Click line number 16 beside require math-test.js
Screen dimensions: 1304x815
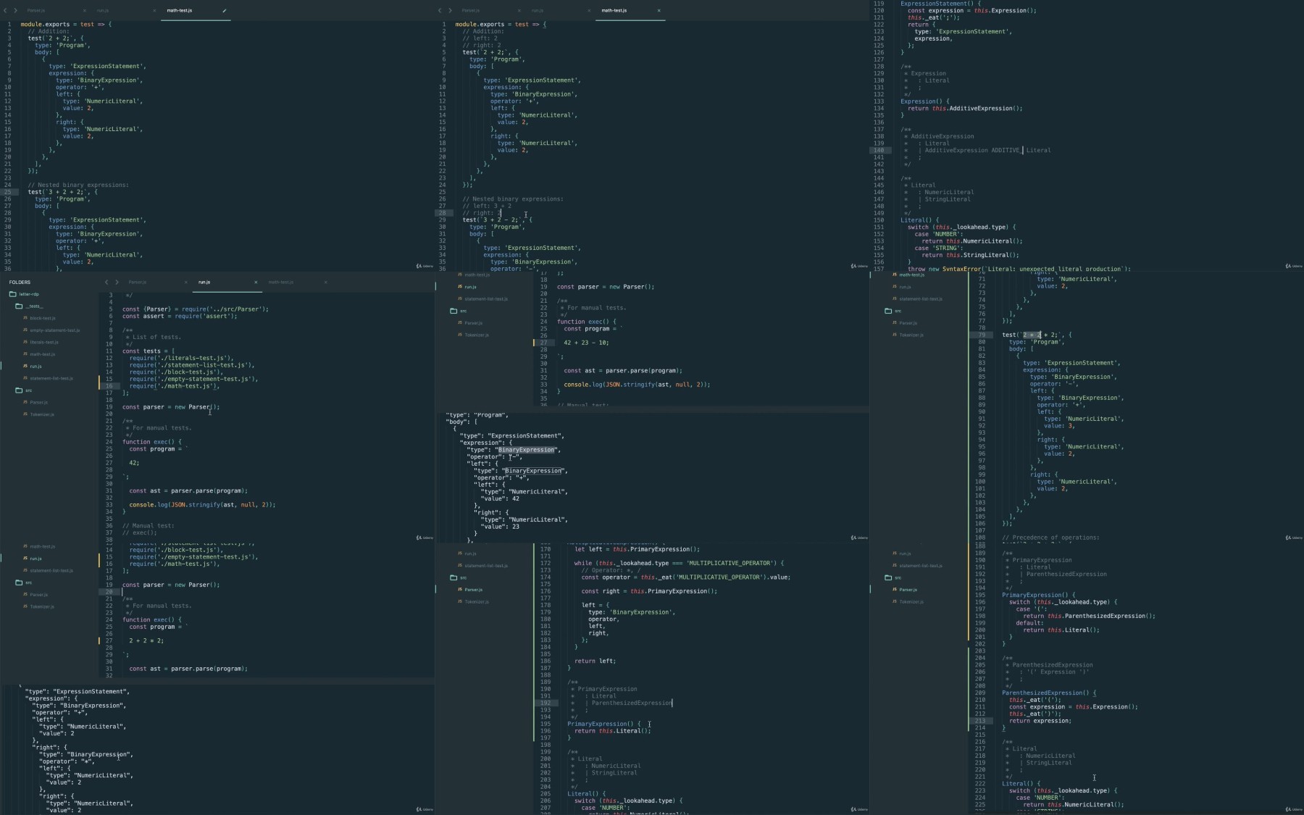109,386
